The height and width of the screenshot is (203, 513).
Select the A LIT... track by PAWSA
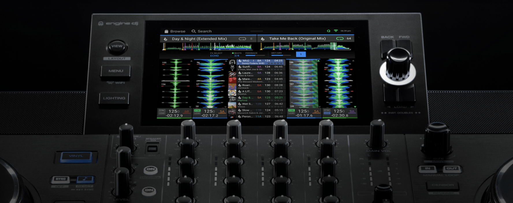(261, 93)
